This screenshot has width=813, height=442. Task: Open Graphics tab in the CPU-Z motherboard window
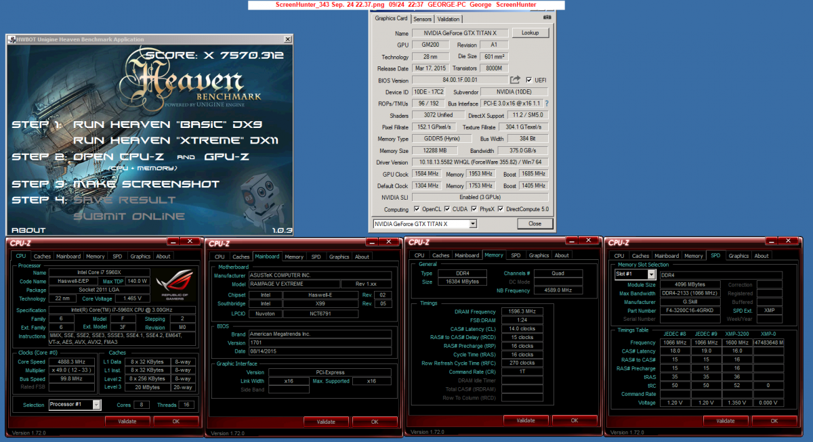click(339, 257)
